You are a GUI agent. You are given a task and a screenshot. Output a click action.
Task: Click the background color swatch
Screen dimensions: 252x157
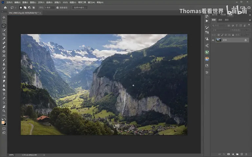(5, 125)
